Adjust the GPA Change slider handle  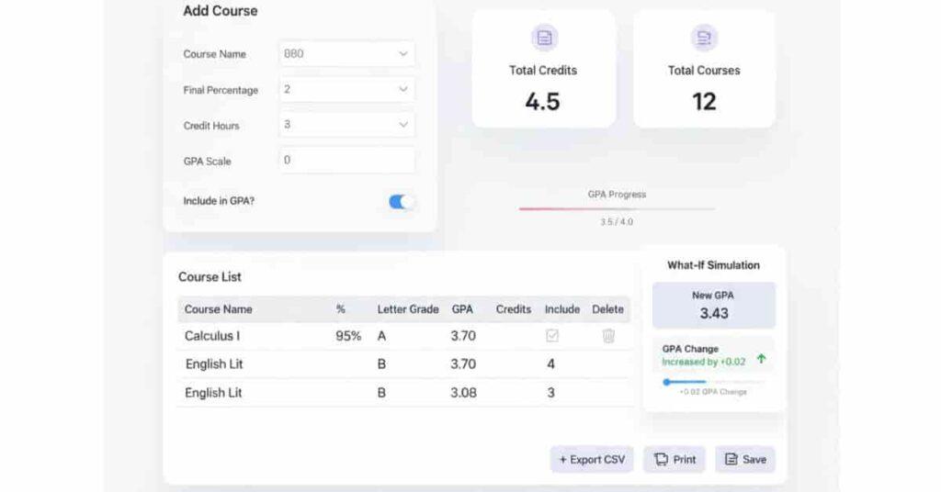[x=666, y=382]
